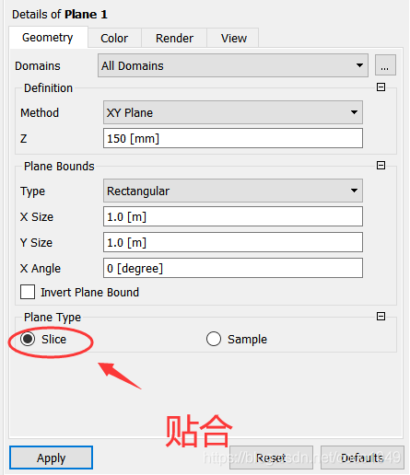Image resolution: width=410 pixels, height=475 pixels.
Task: Select the Geometry tab
Action: pos(48,38)
